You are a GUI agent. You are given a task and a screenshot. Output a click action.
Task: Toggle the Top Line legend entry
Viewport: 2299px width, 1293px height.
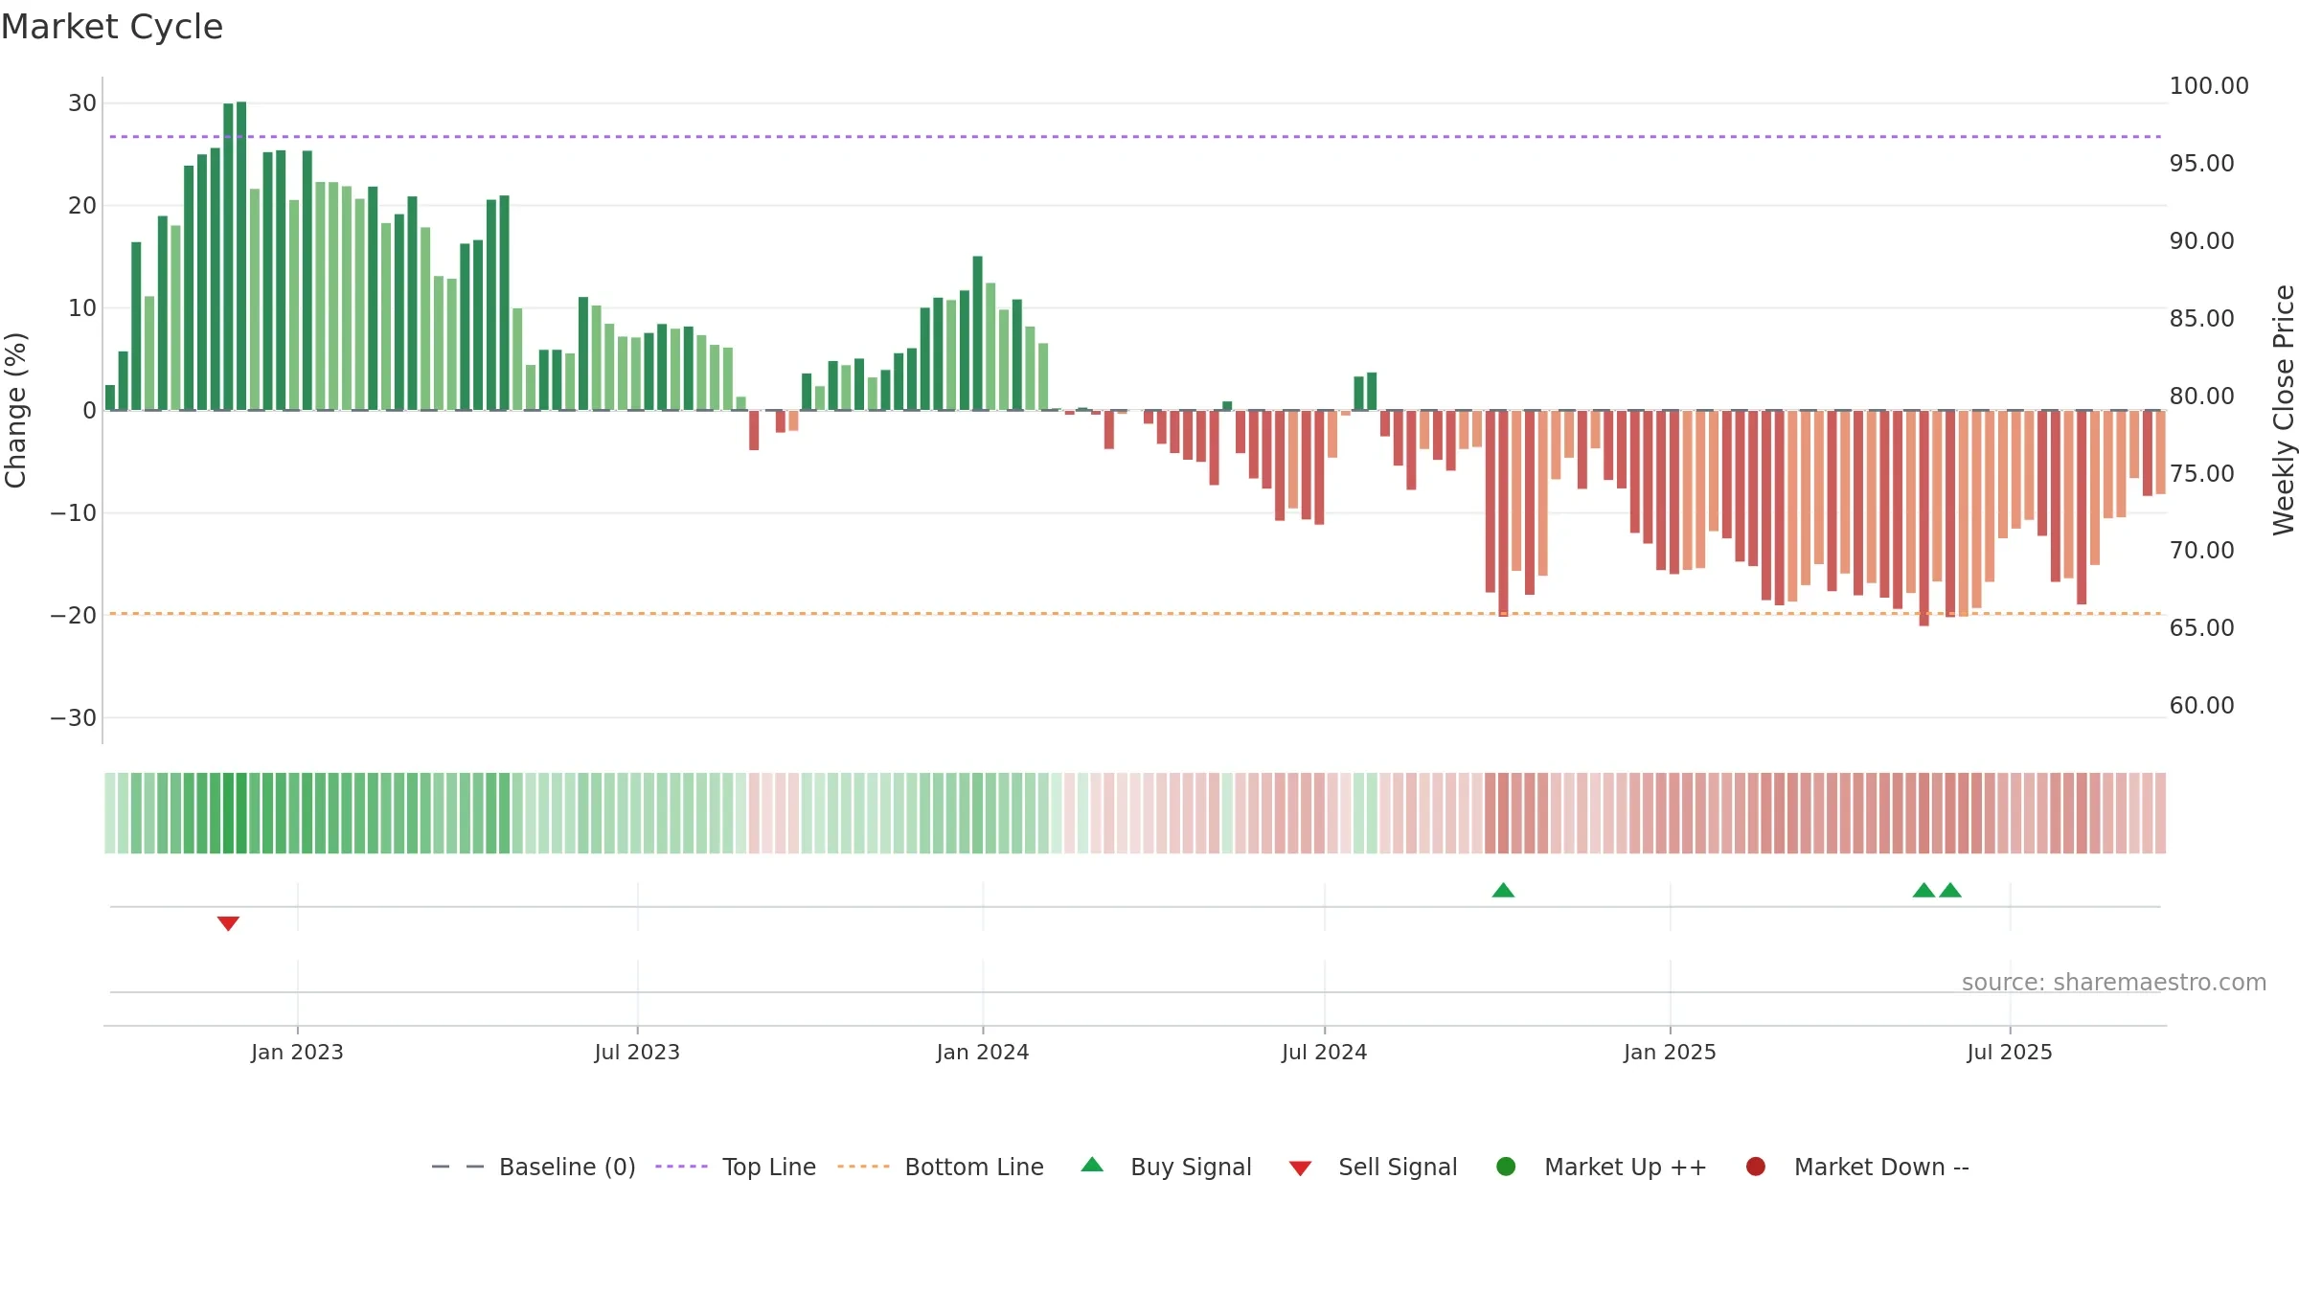[x=736, y=1167]
